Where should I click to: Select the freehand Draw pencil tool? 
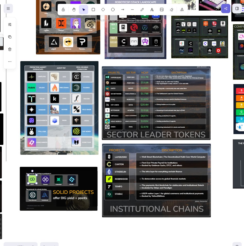[x=142, y=10]
